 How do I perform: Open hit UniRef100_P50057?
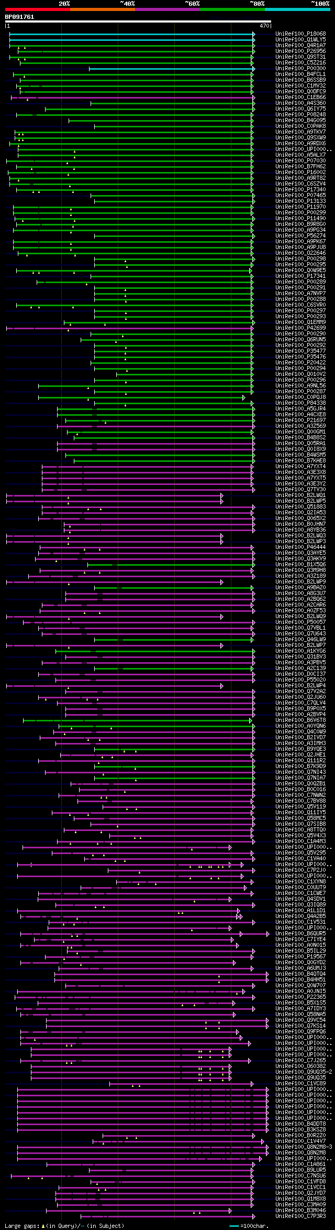tap(300, 622)
